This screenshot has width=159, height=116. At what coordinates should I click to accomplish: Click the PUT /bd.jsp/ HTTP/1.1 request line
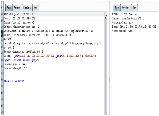click(18, 14)
